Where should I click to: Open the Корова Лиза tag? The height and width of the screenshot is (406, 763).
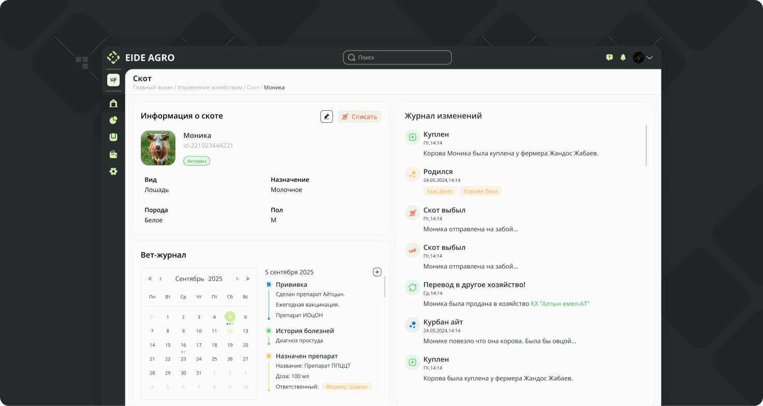(x=480, y=191)
